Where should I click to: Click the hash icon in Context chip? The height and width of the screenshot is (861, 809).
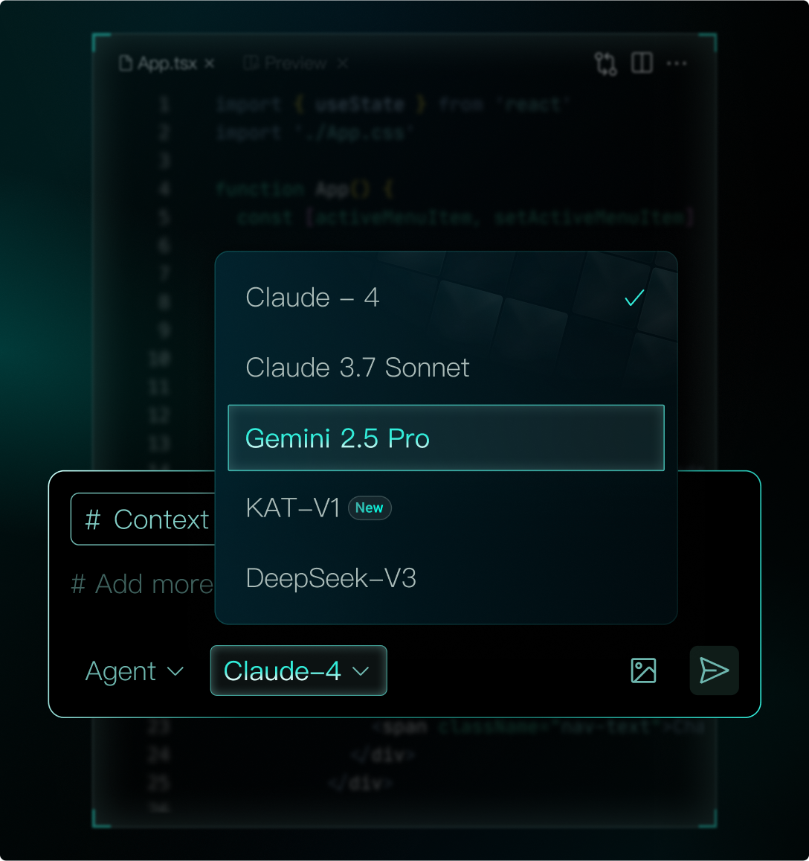click(x=93, y=519)
